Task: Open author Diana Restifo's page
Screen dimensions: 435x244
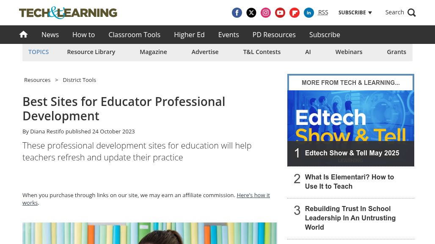Action: [x=47, y=131]
